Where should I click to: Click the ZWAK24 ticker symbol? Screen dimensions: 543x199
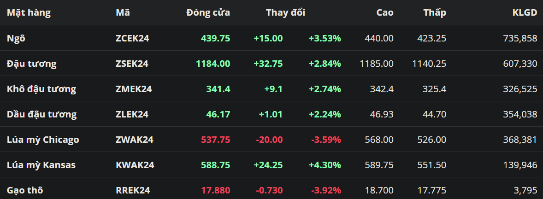(x=134, y=140)
